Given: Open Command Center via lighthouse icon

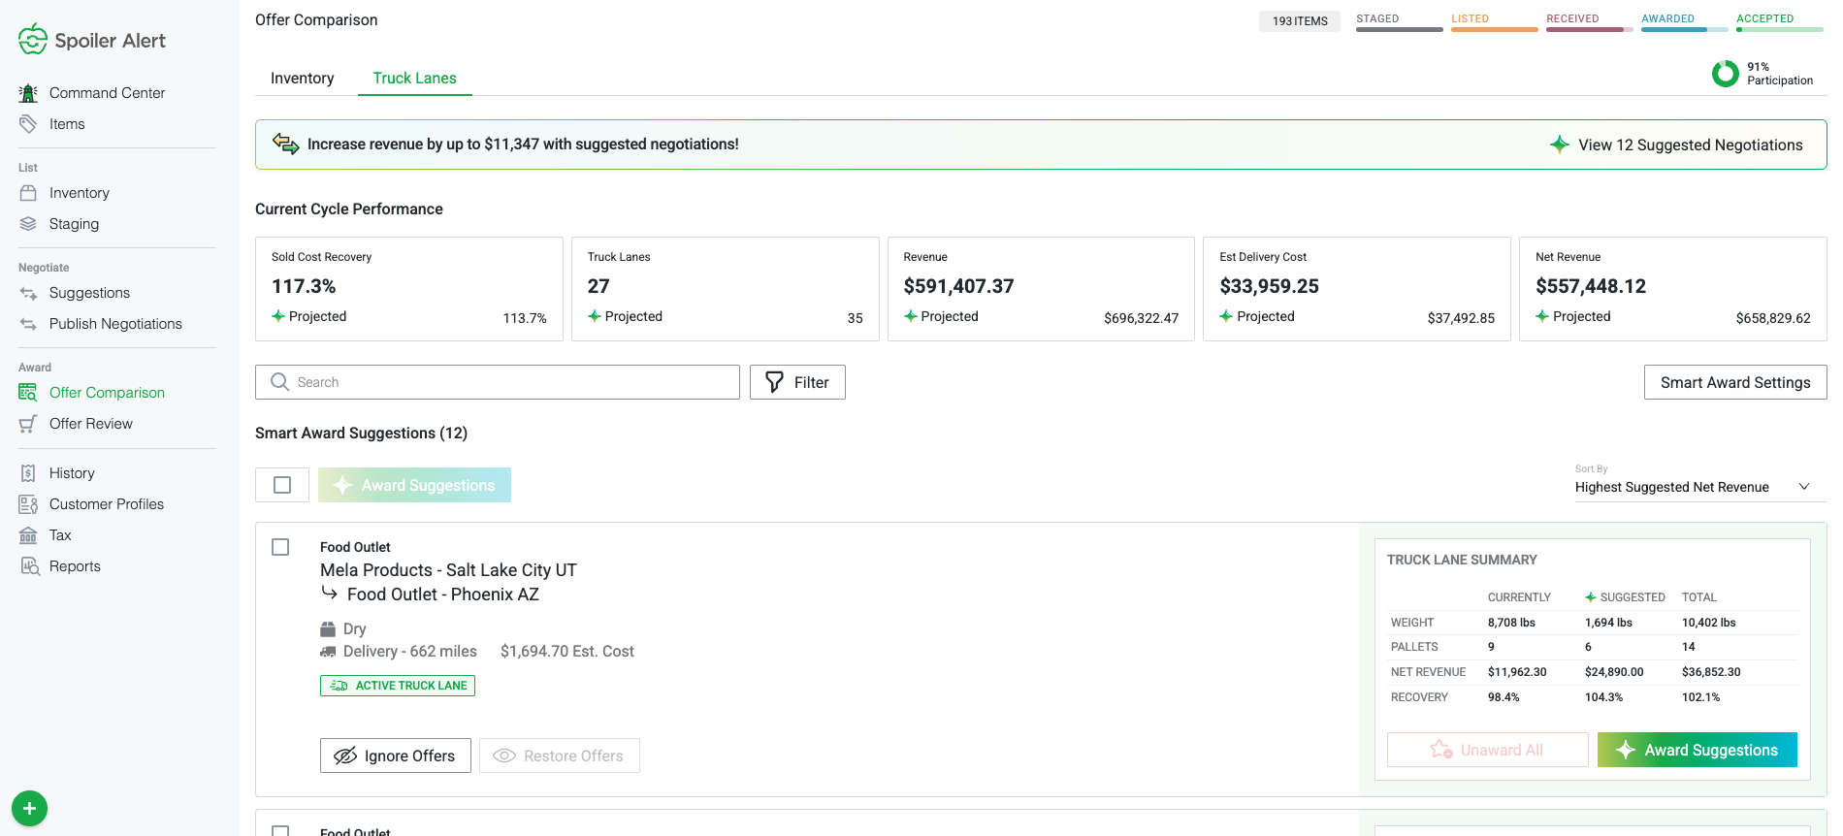Looking at the screenshot, I should [x=28, y=93].
